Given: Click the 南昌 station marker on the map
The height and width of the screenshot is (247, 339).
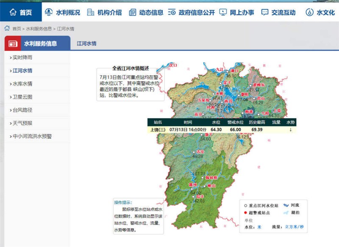Looking at the screenshot, I should point(222,102).
